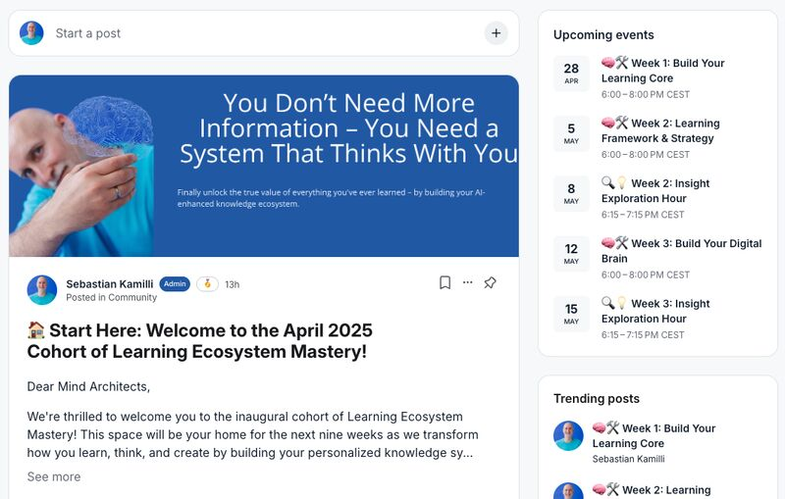Click the April 28 event date tile

click(x=571, y=74)
